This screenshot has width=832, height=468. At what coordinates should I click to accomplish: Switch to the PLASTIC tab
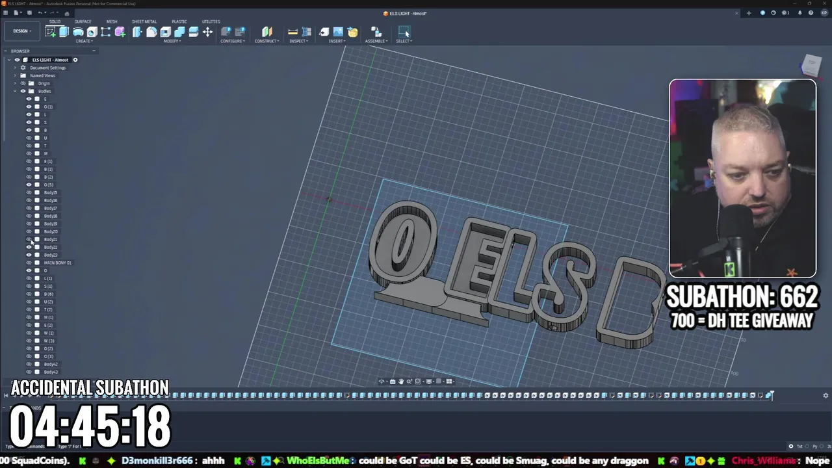(179, 21)
